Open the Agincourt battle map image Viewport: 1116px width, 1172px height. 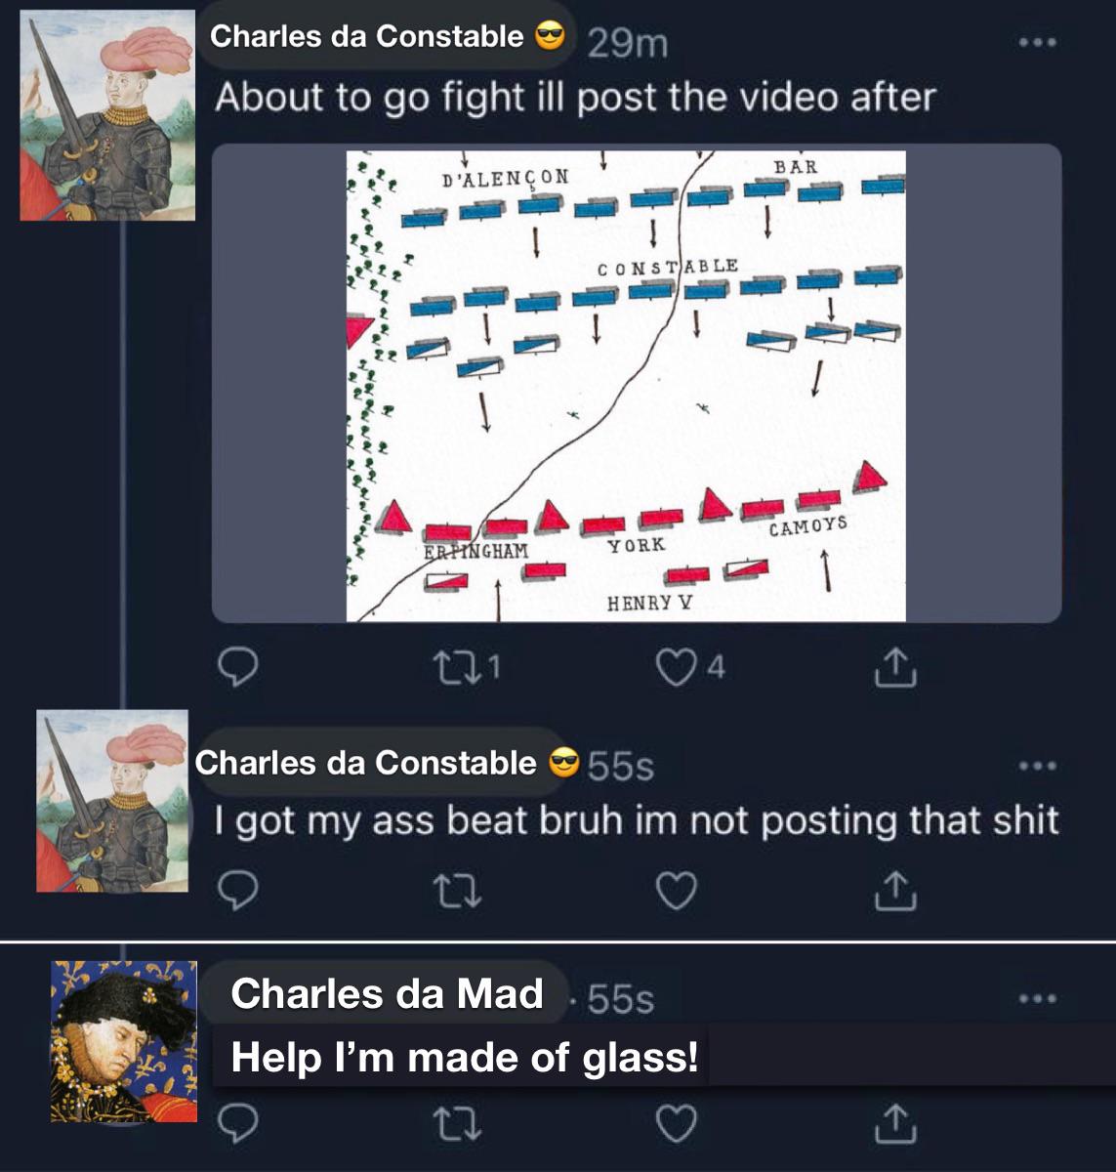click(x=626, y=385)
